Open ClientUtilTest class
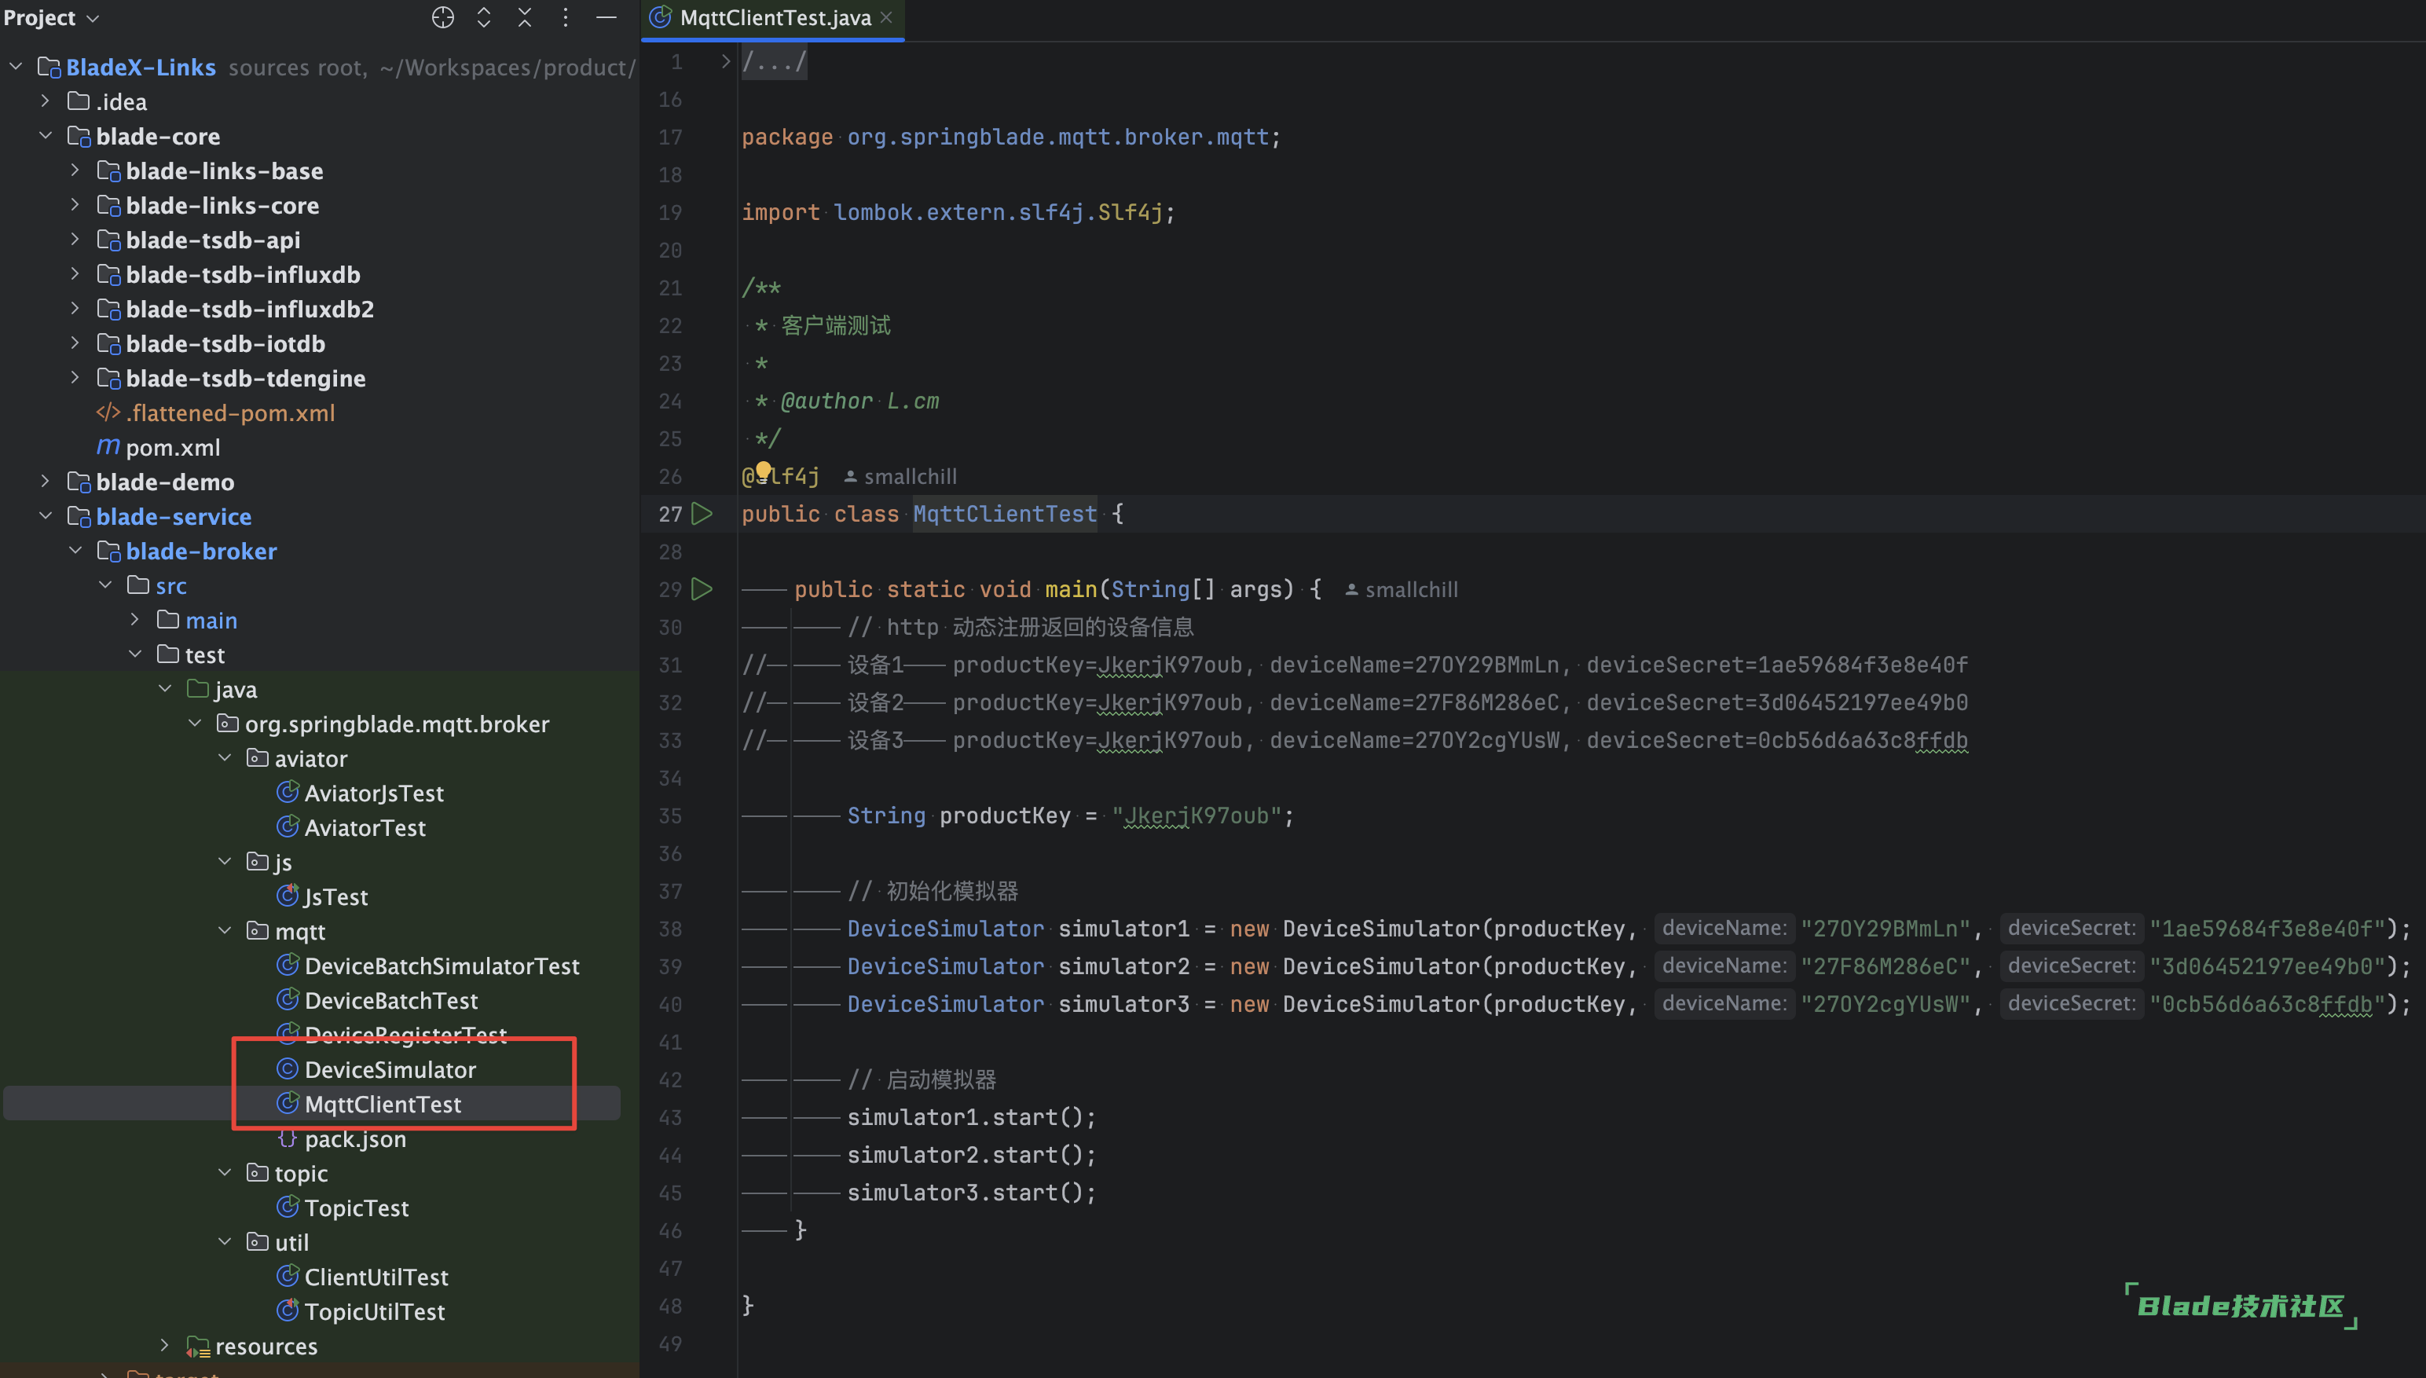The width and height of the screenshot is (2426, 1378). tap(362, 1277)
